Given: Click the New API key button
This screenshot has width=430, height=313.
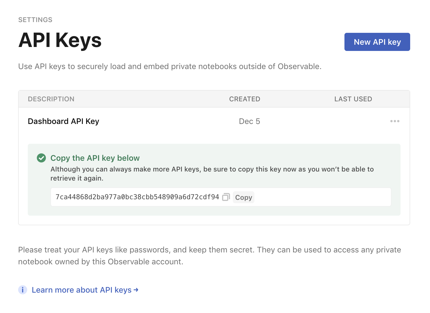Looking at the screenshot, I should [377, 42].
